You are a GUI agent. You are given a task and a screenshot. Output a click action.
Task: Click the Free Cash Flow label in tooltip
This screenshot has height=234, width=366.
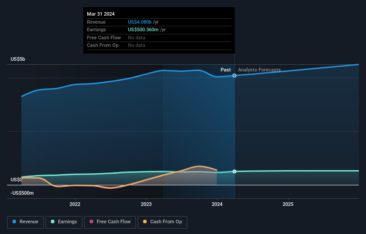104,38
